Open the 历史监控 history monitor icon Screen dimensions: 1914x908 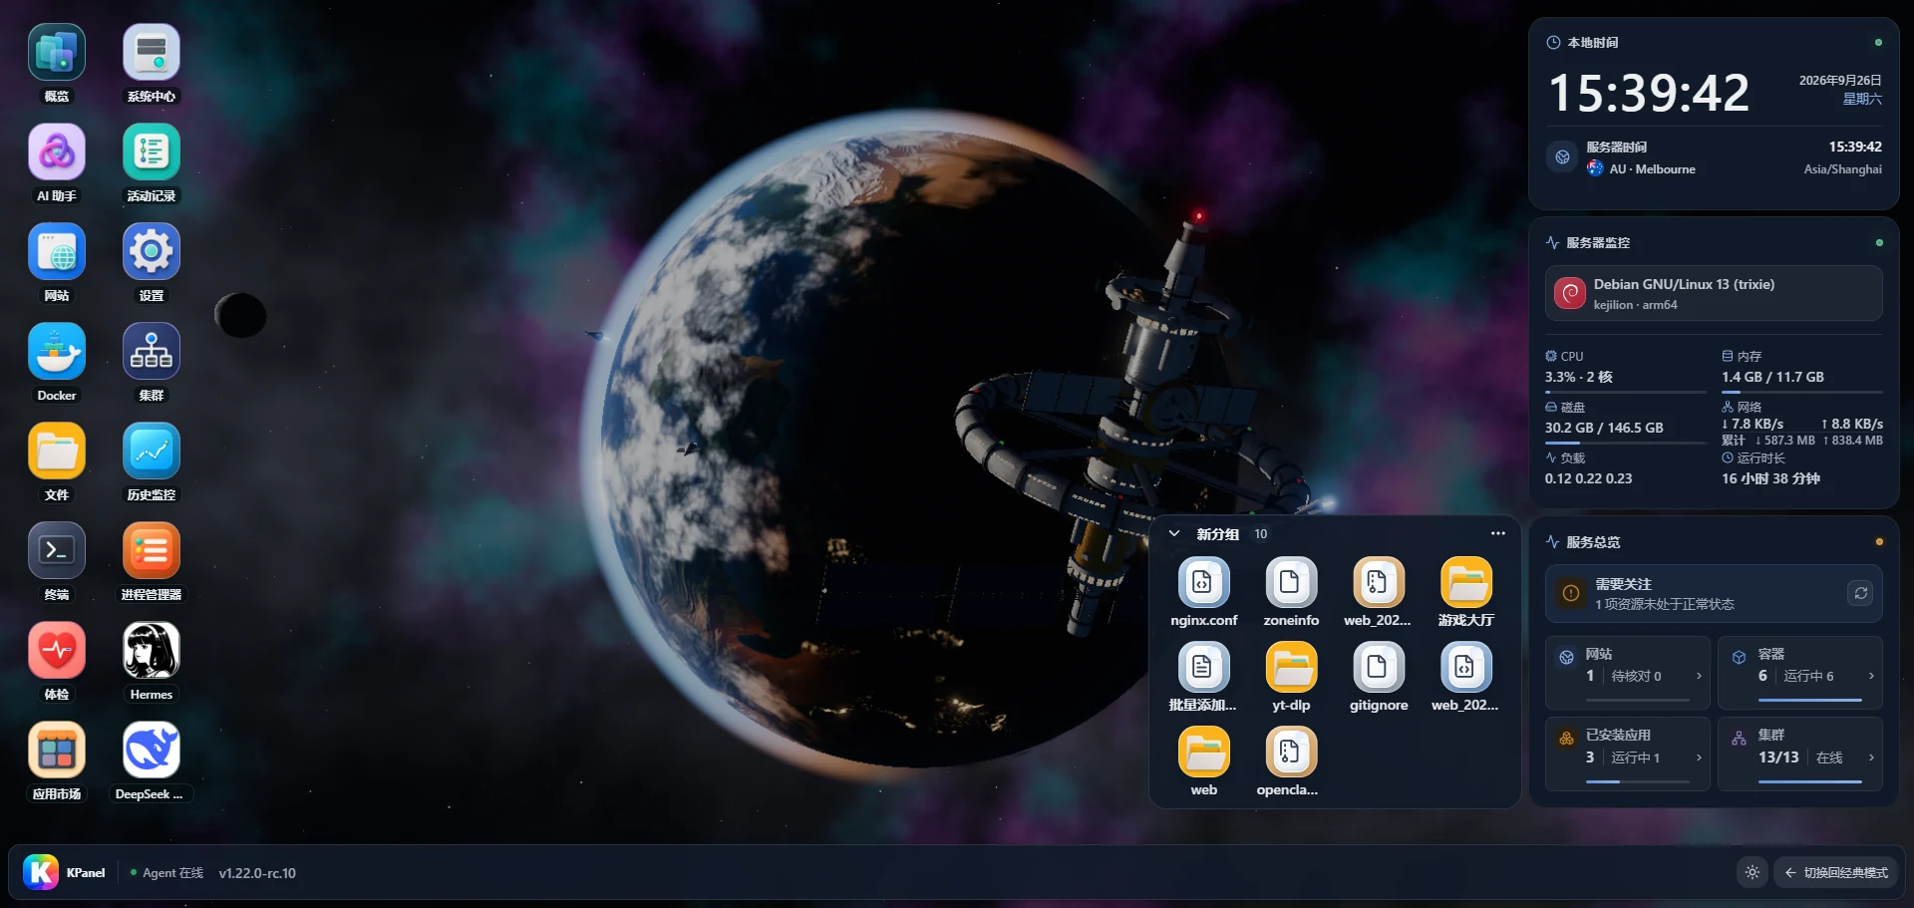tap(152, 452)
